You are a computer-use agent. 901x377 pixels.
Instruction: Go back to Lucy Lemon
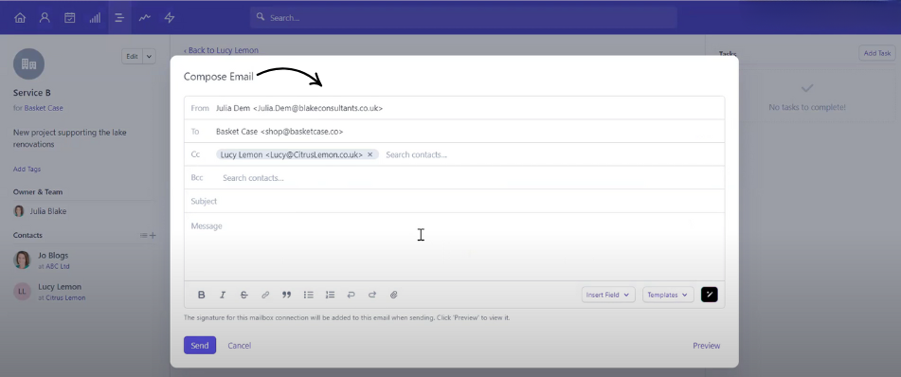pos(222,50)
